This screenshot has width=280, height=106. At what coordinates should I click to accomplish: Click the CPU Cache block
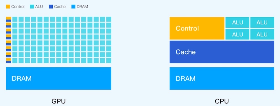[222, 52]
